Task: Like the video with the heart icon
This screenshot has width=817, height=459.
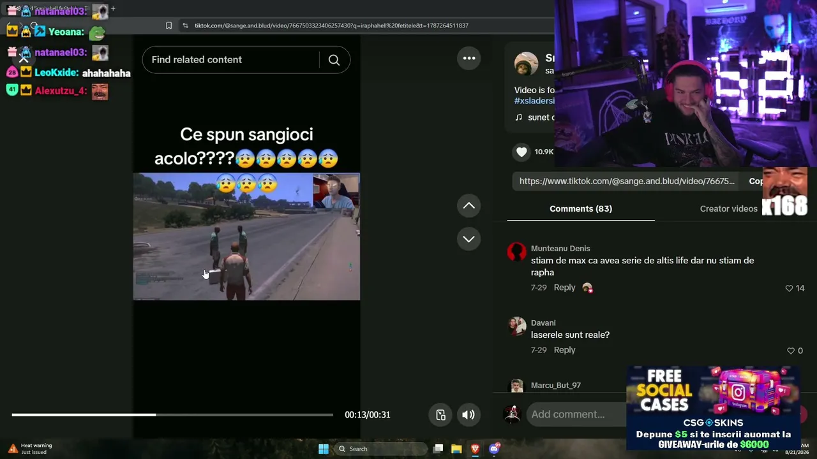Action: pos(521,152)
